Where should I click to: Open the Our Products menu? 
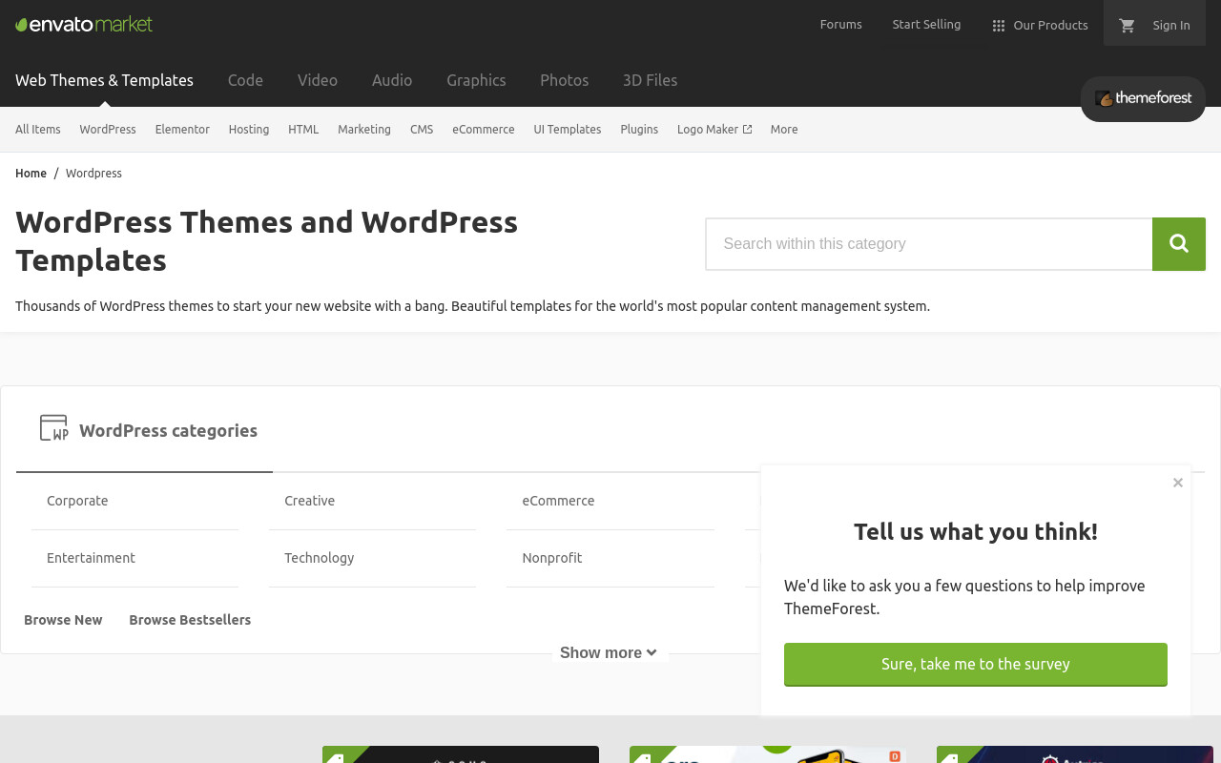coord(1040,25)
